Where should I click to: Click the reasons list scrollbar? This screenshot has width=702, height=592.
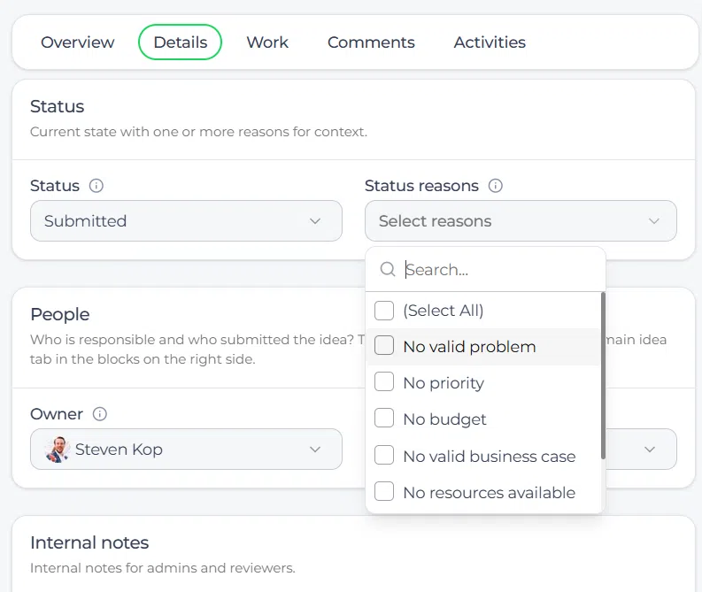(603, 376)
